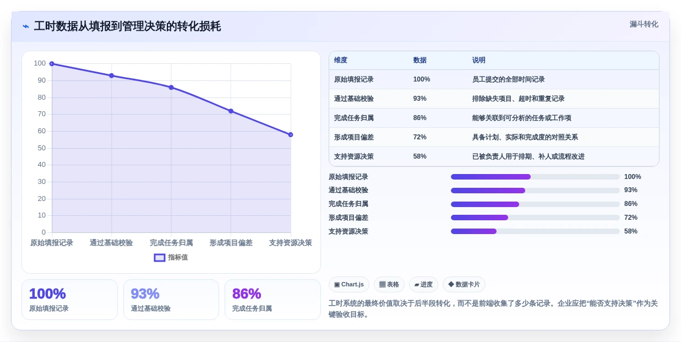Click the 维度 column header
The width and height of the screenshot is (681, 342).
(341, 61)
